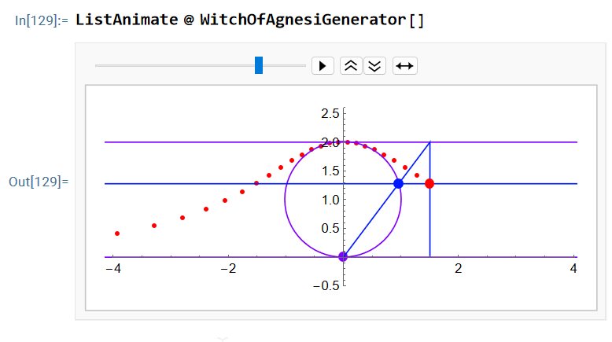Screen dimensions: 612x342
Task: Click the 4 x-axis tick label
Action: point(573,269)
